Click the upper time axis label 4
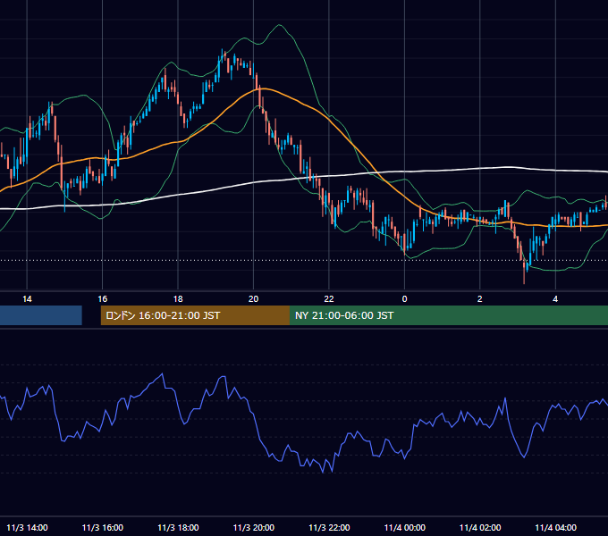The image size is (608, 536). coord(555,299)
